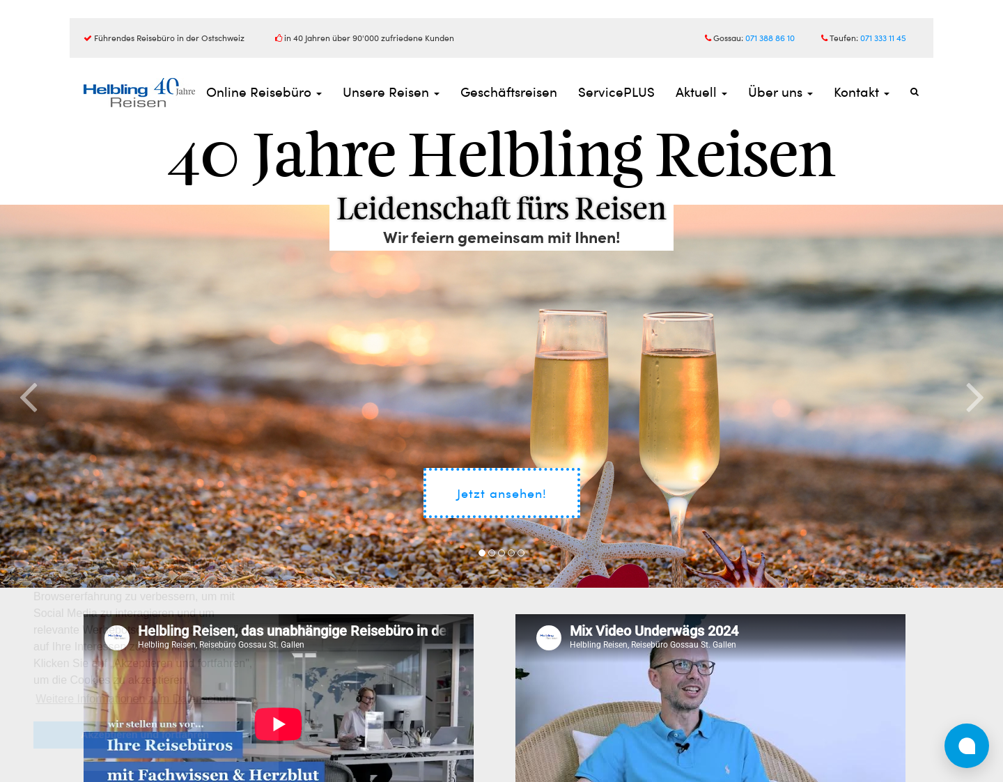Screen dimensions: 1003x782
Task: Expand the Über uns dropdown menu
Action: pyautogui.click(x=780, y=93)
